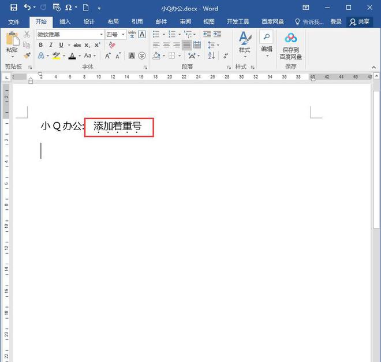Undo the last action
Image resolution: width=381 pixels, height=362 pixels.
click(28, 8)
